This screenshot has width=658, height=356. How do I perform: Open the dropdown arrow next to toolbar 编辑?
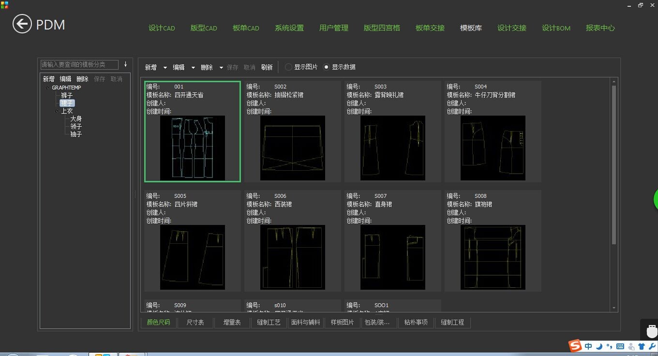coord(193,68)
